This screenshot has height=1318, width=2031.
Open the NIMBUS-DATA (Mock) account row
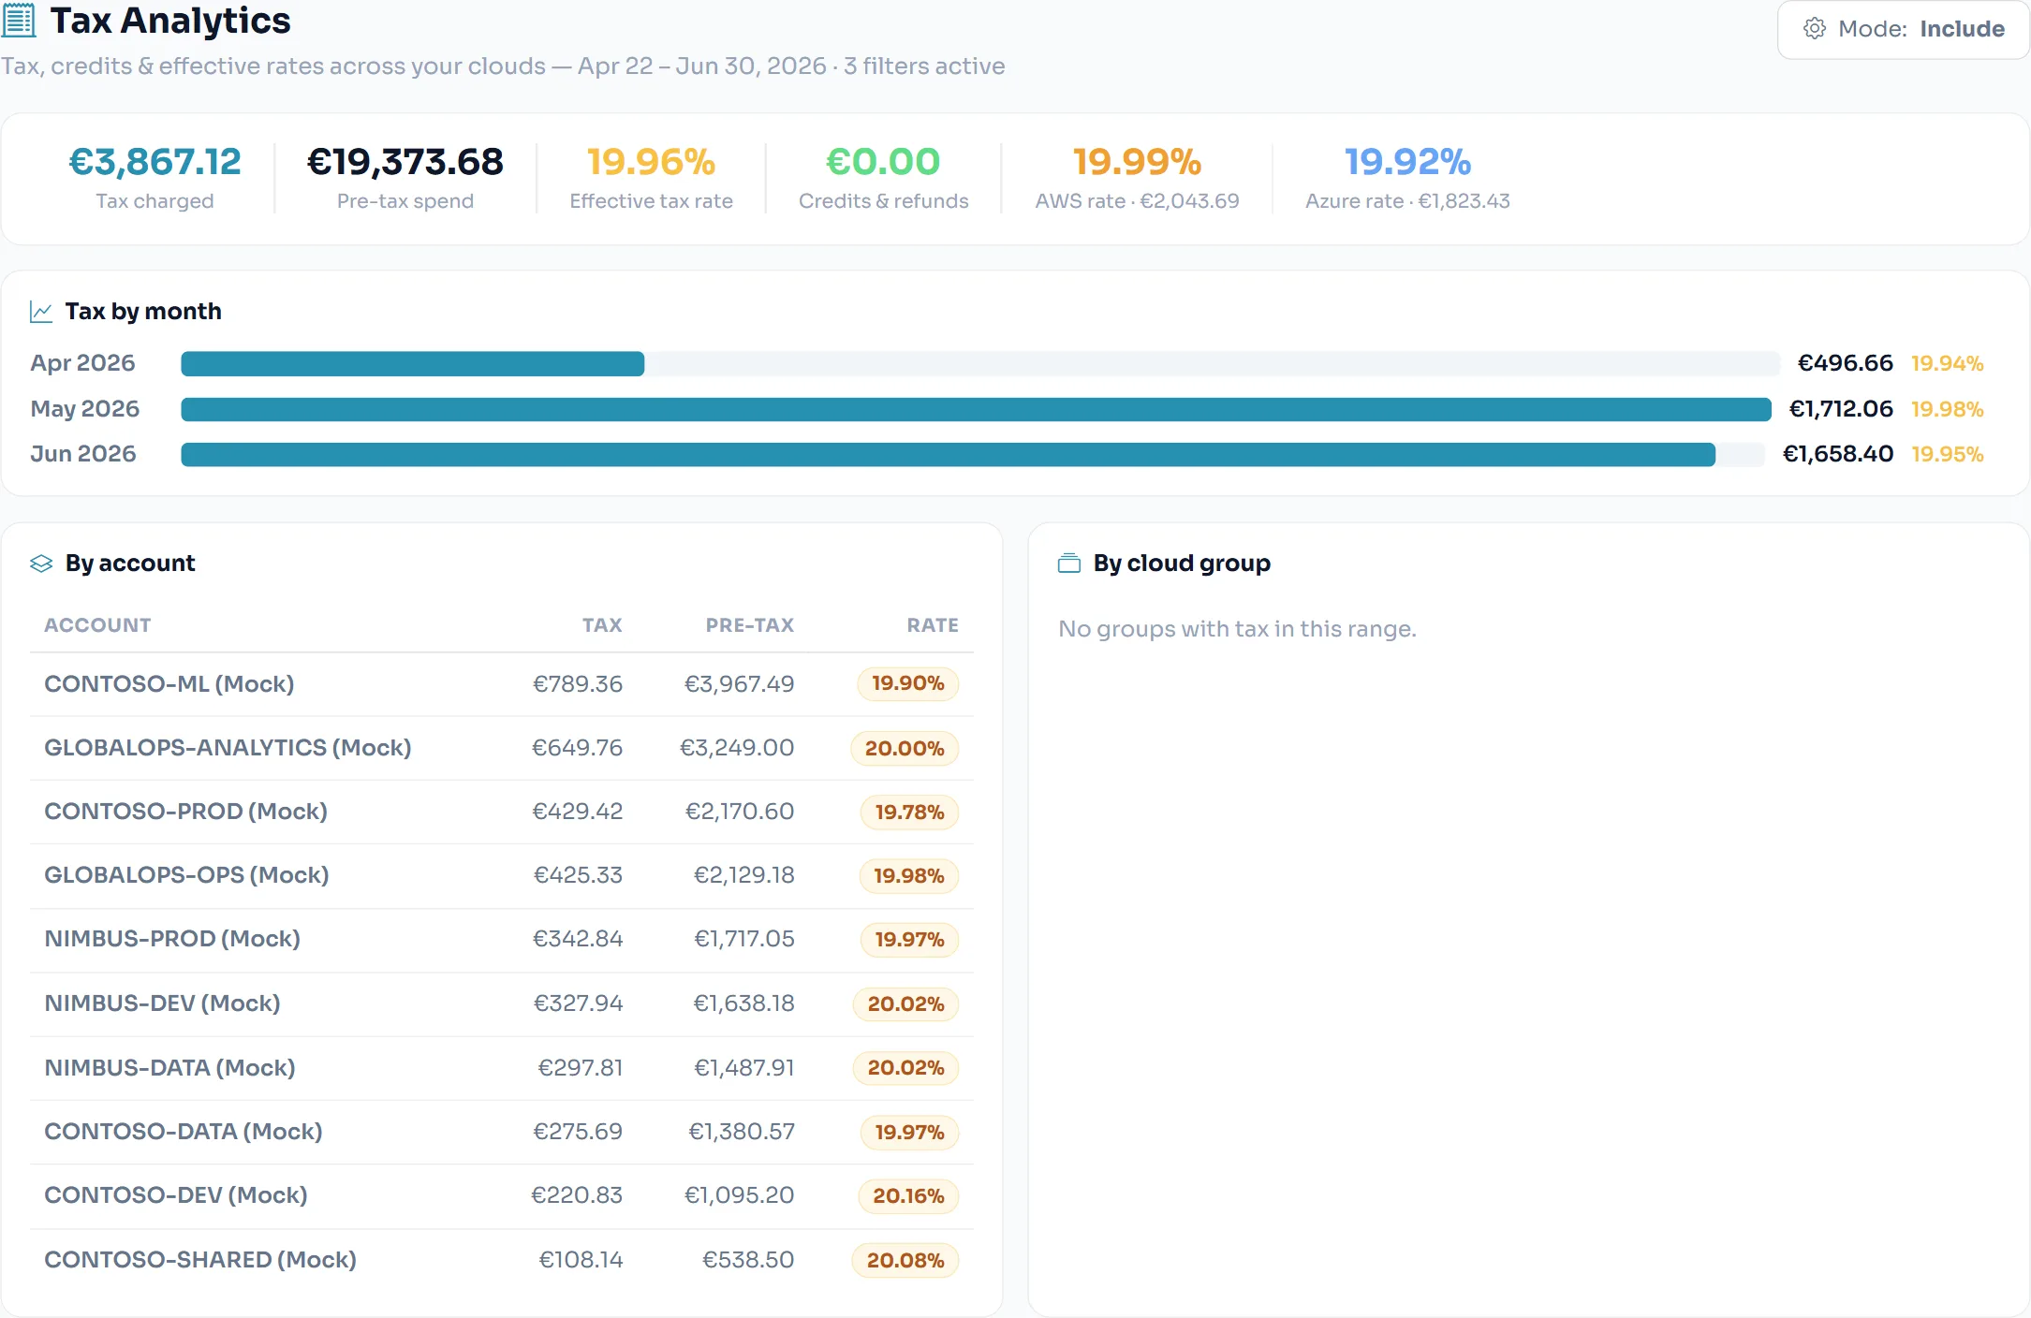(x=502, y=1068)
